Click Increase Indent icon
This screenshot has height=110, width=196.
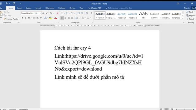(82, 13)
